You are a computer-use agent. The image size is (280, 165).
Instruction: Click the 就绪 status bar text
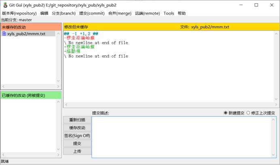coord(4,161)
